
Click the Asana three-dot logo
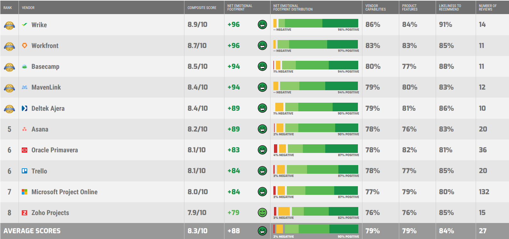pyautogui.click(x=25, y=129)
